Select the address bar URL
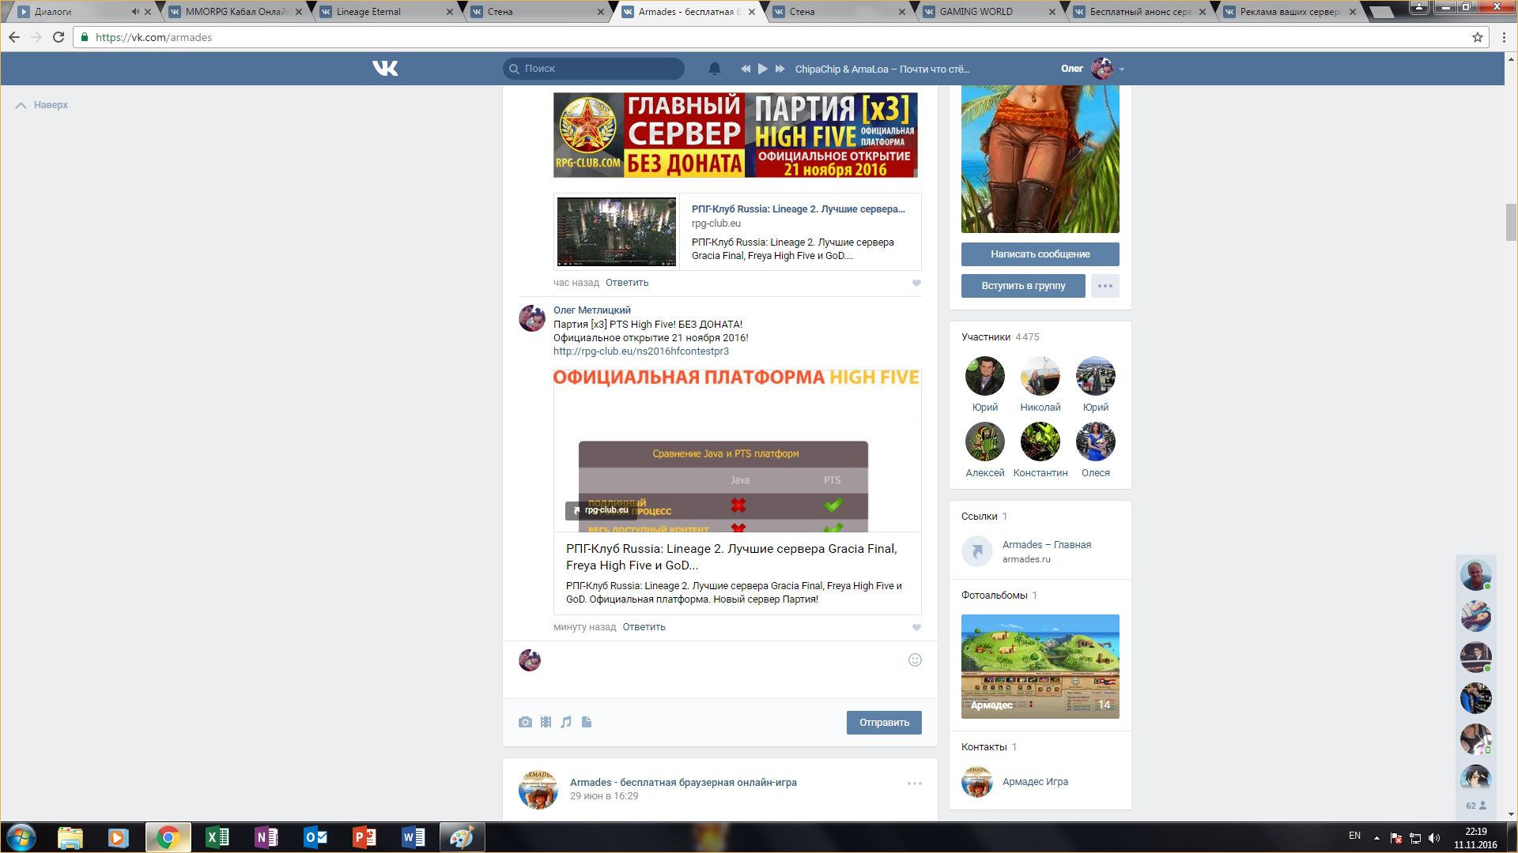The height and width of the screenshot is (853, 1518). click(x=154, y=37)
